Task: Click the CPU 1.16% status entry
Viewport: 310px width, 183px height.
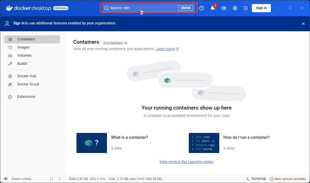Action: click(x=97, y=179)
